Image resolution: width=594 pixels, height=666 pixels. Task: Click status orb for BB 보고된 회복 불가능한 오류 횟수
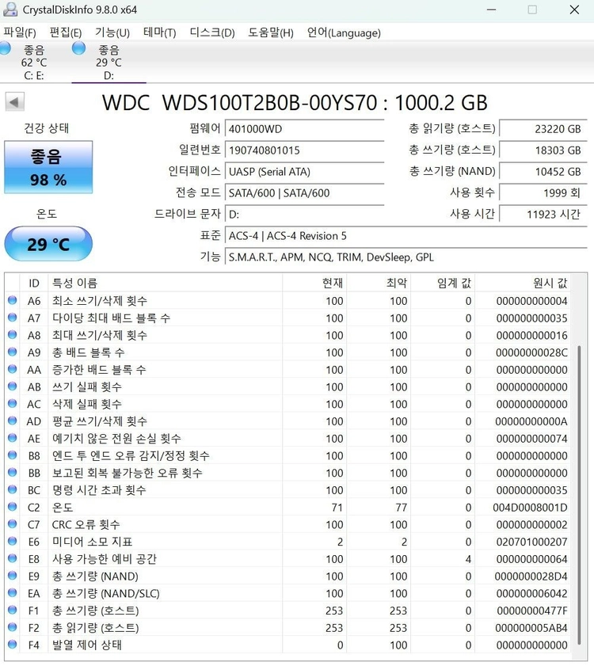[13, 472]
